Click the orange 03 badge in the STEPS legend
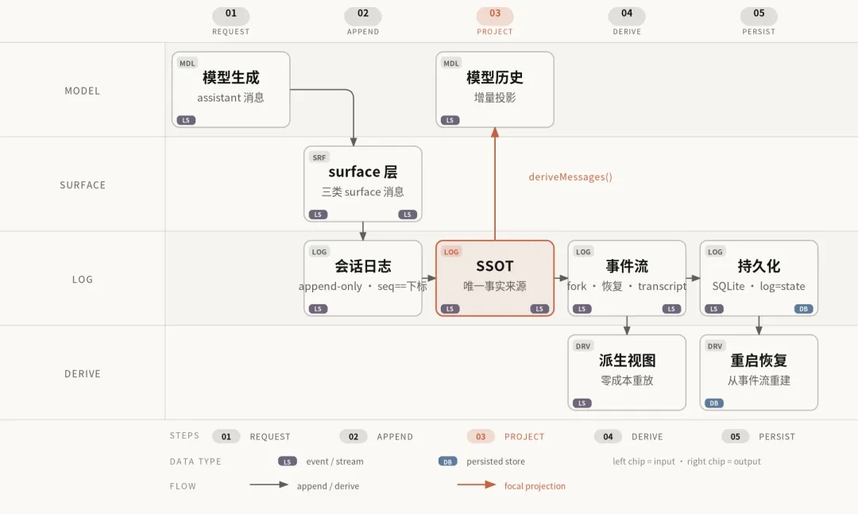Image resolution: width=858 pixels, height=514 pixels. click(481, 436)
